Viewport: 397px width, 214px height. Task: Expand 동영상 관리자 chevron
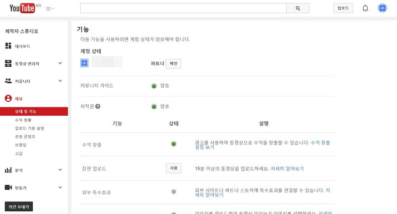pos(60,63)
